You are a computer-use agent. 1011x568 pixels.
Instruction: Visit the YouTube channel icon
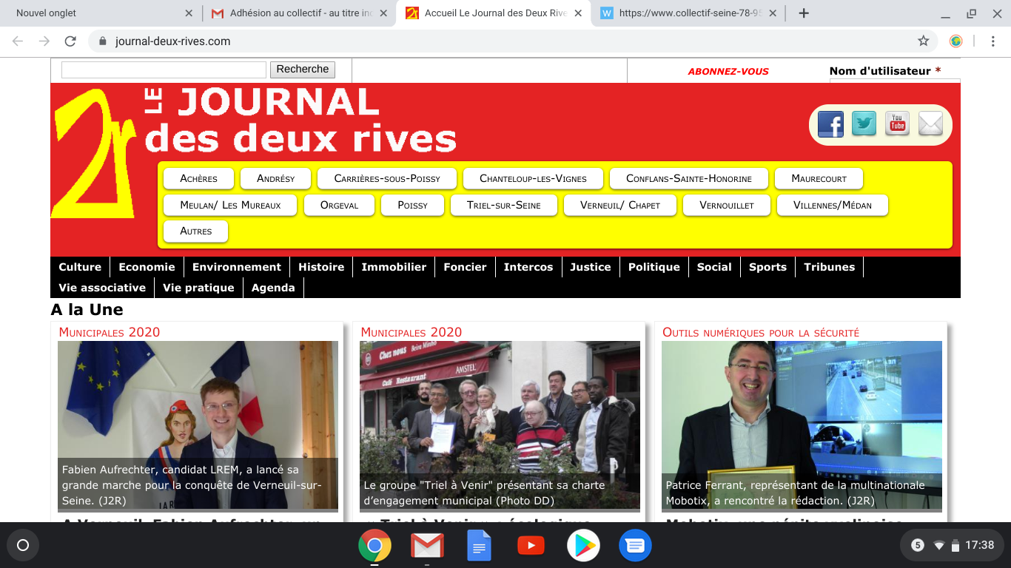tap(897, 124)
